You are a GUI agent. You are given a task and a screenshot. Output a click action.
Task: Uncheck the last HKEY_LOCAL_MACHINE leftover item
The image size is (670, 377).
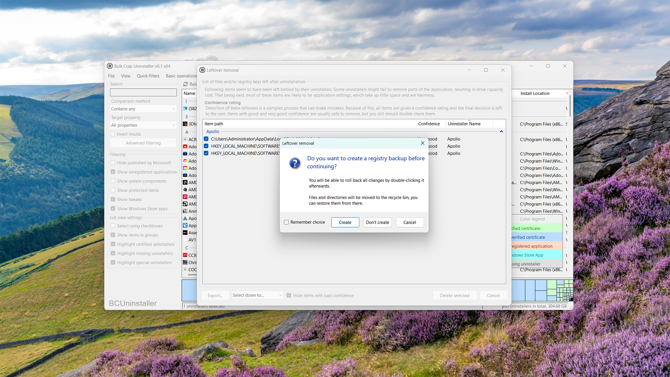pyautogui.click(x=206, y=153)
